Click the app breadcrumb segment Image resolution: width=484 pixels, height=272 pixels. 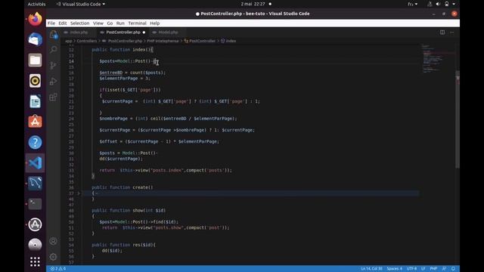[68, 41]
